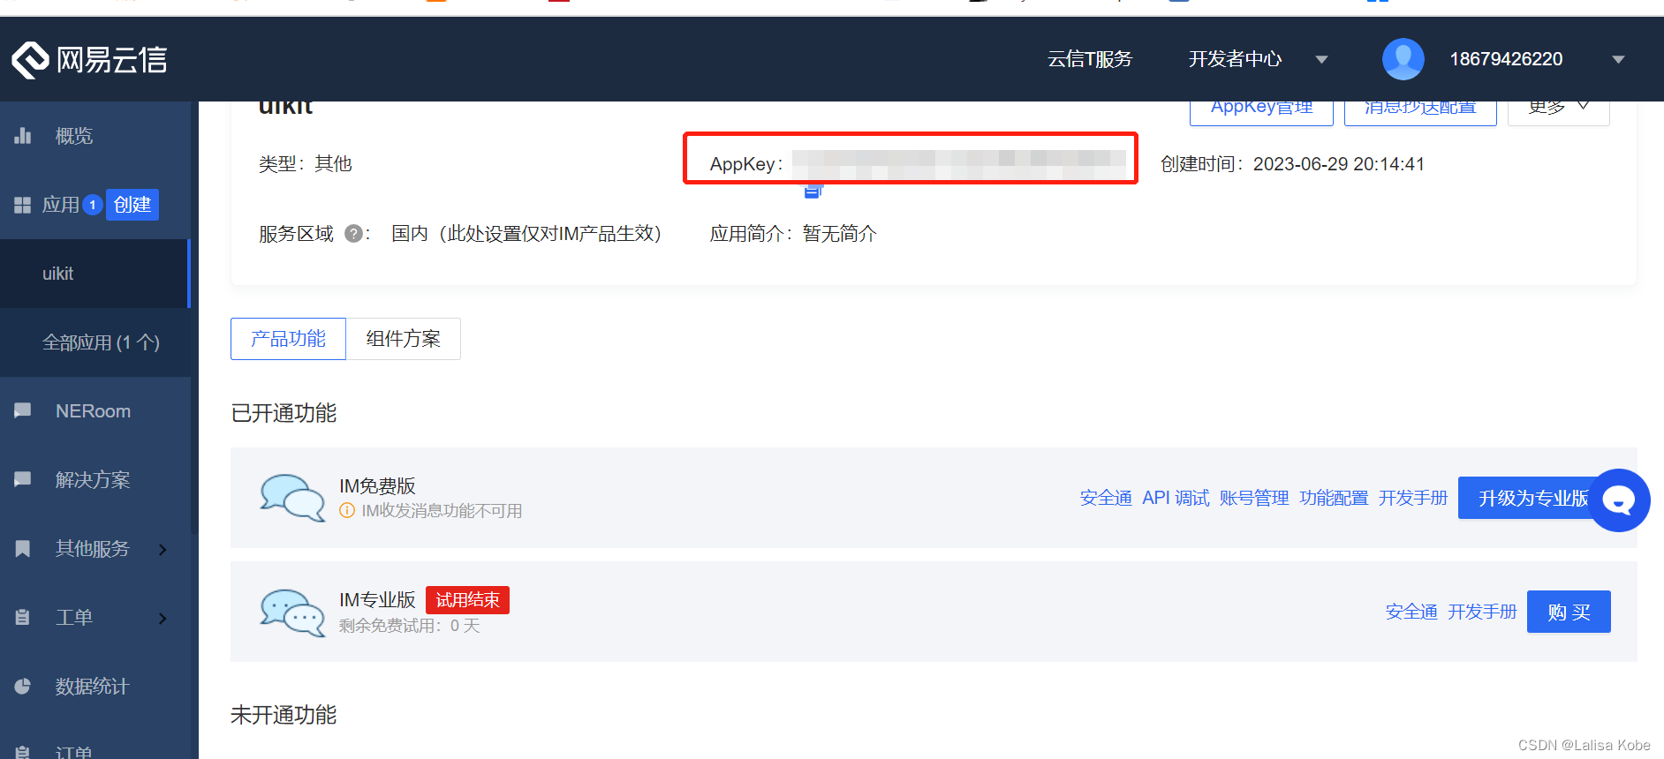
Task: Click the 工单 clipboard icon
Action: tap(23, 617)
